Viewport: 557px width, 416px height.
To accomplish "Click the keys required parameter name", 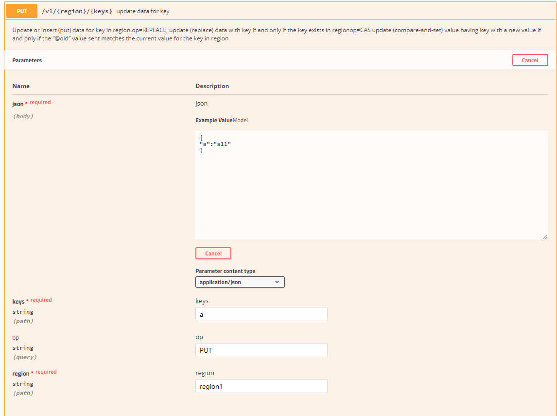I will [18, 301].
